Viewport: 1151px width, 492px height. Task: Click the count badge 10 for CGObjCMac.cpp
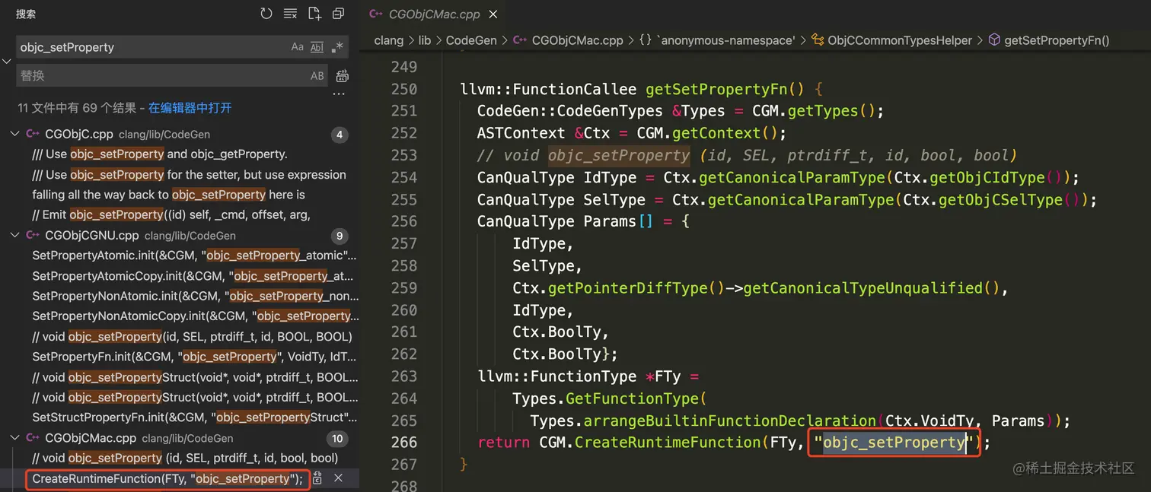pyautogui.click(x=337, y=439)
